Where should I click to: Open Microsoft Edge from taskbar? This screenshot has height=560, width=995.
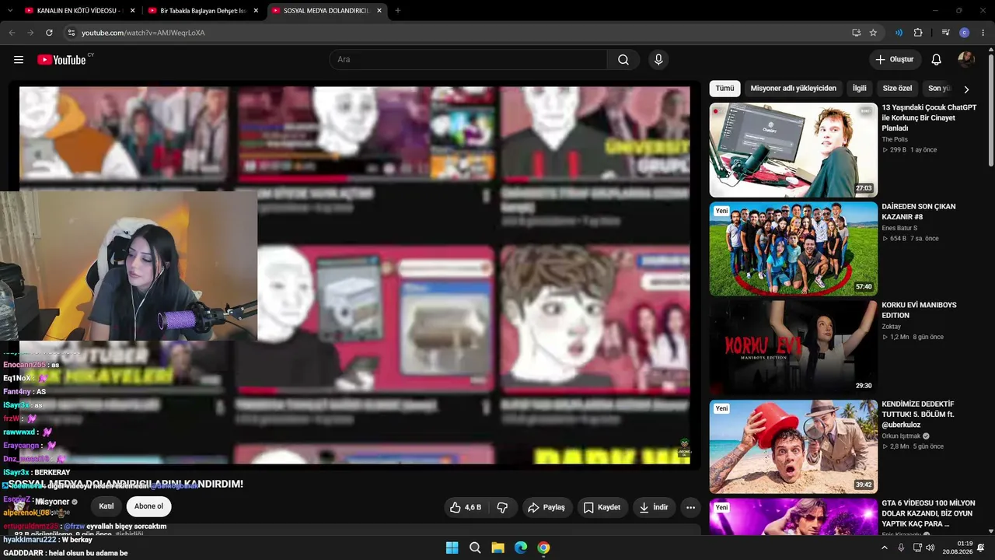[521, 548]
